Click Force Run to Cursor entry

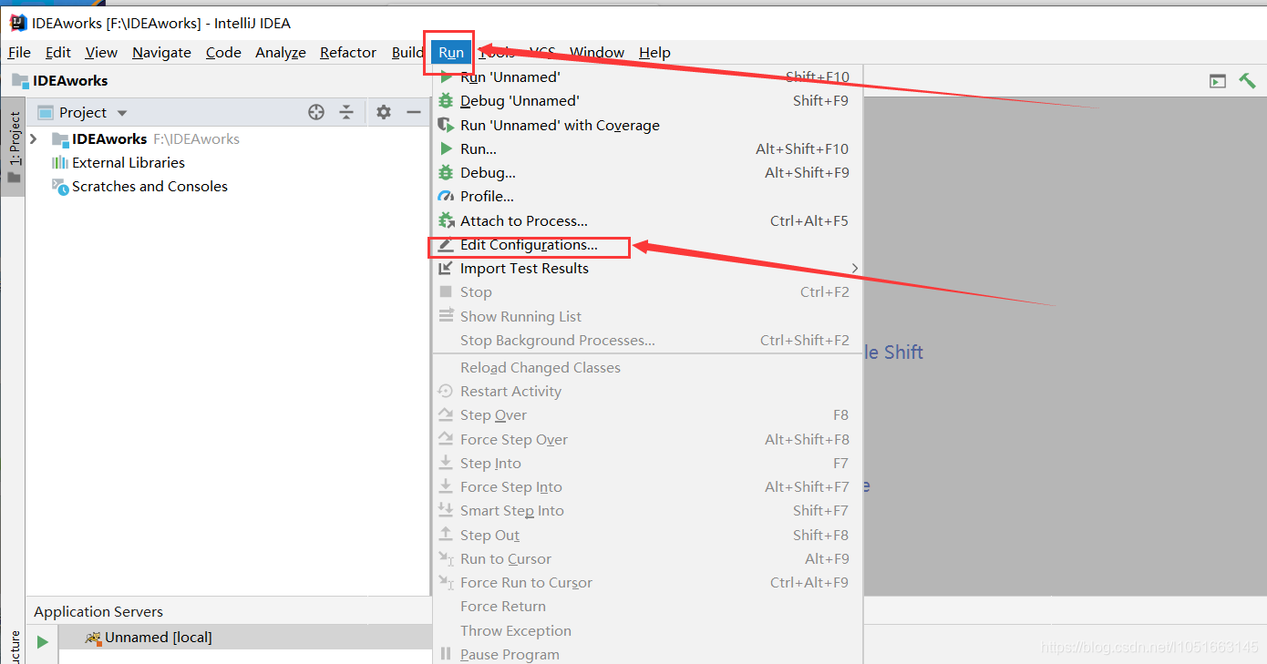pos(647,582)
